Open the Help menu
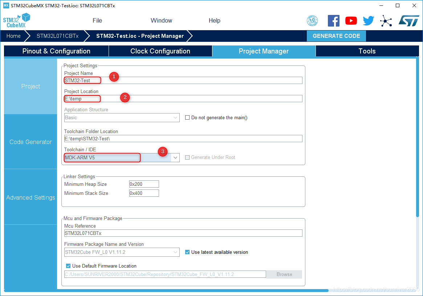This screenshot has width=423, height=296. [215, 20]
